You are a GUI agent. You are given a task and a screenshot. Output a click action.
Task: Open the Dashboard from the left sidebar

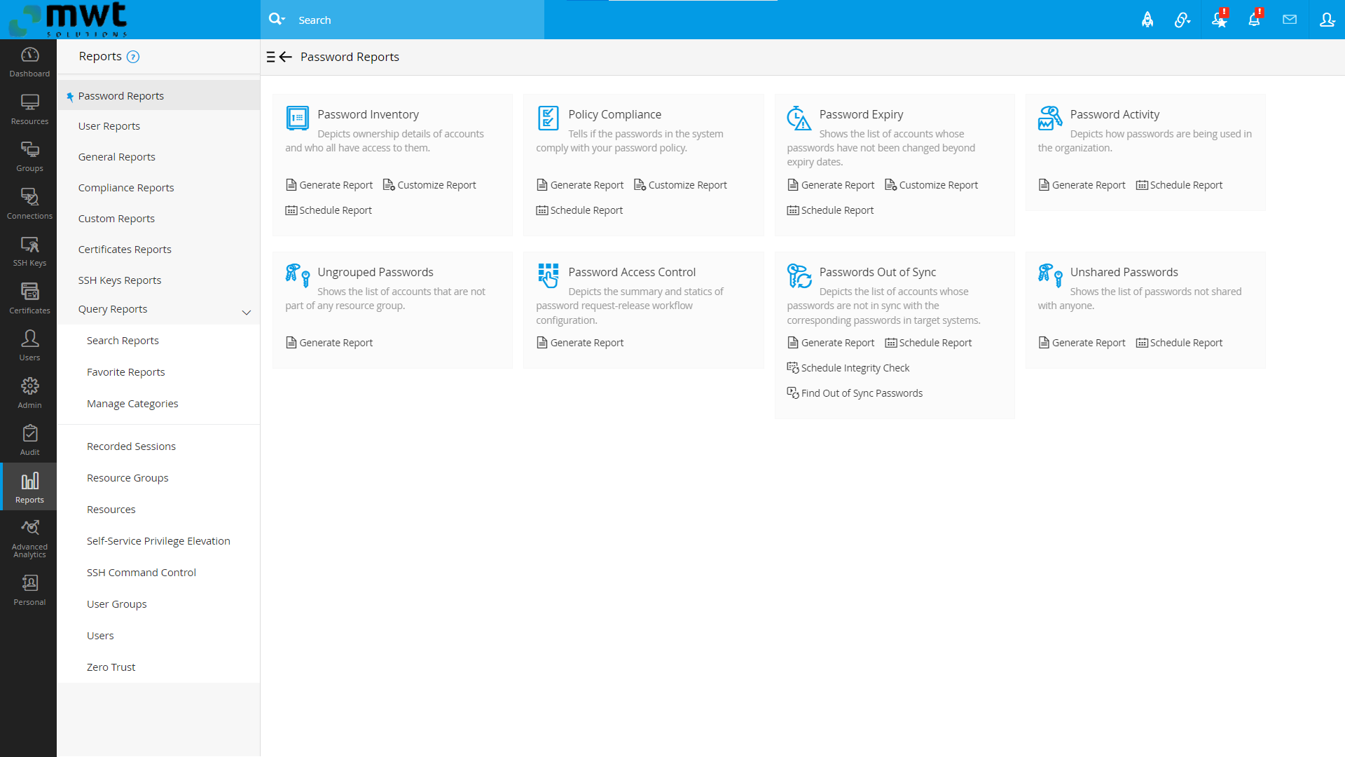point(29,62)
